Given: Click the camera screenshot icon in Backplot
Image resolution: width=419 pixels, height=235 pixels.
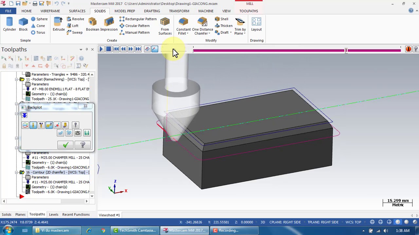Looking at the screenshot, I should pyautogui.click(x=78, y=133).
